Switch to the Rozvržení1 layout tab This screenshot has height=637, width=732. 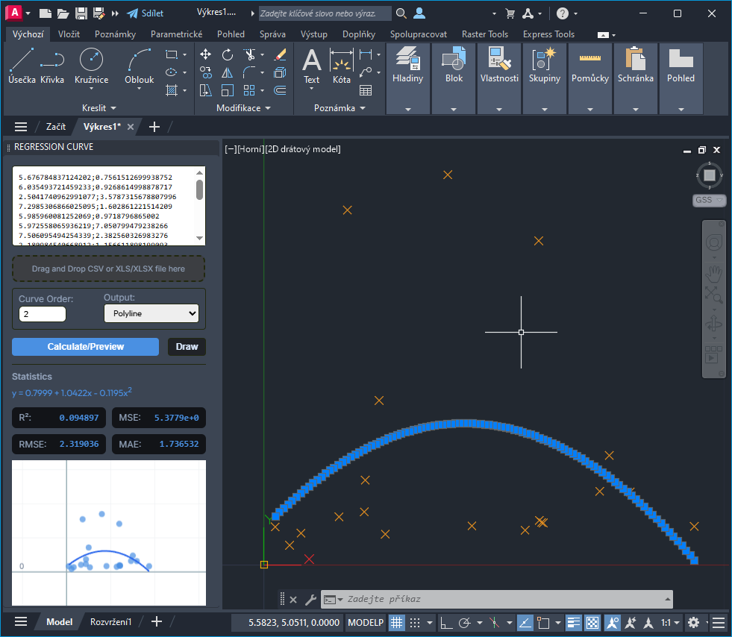click(x=111, y=621)
